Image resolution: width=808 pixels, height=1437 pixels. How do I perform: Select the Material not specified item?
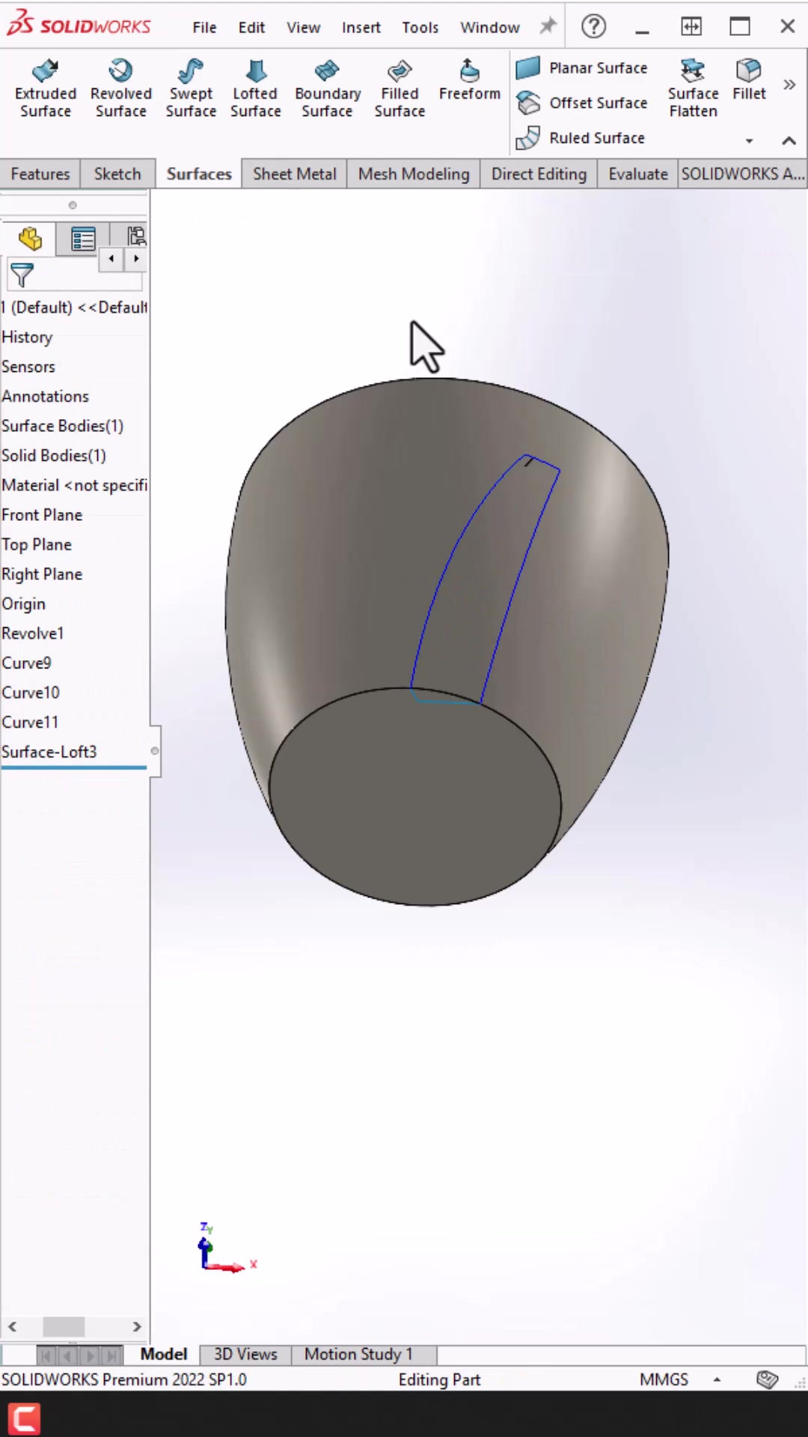74,485
